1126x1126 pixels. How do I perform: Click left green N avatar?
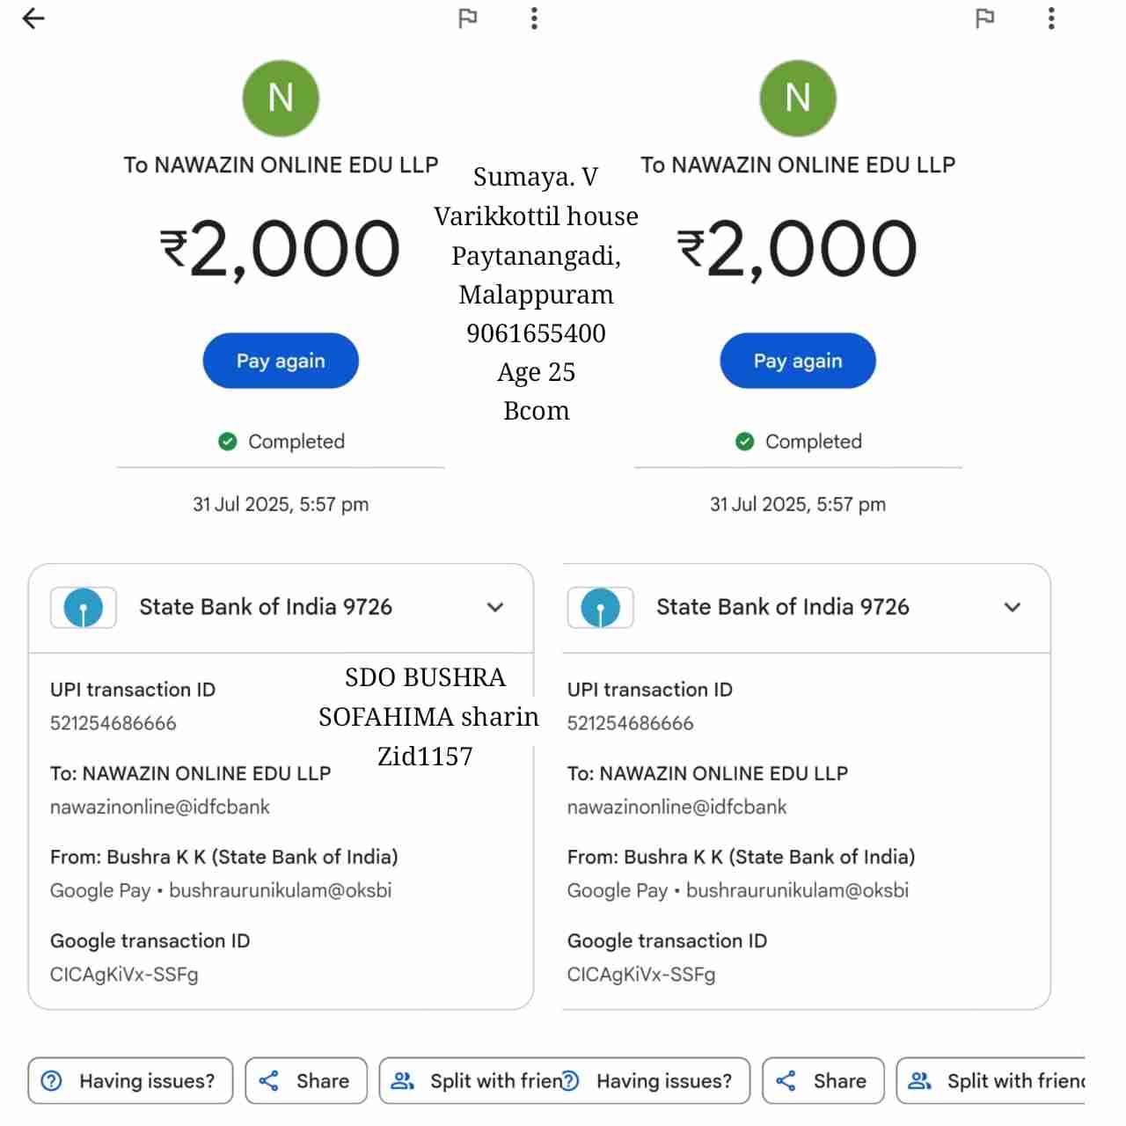(281, 98)
